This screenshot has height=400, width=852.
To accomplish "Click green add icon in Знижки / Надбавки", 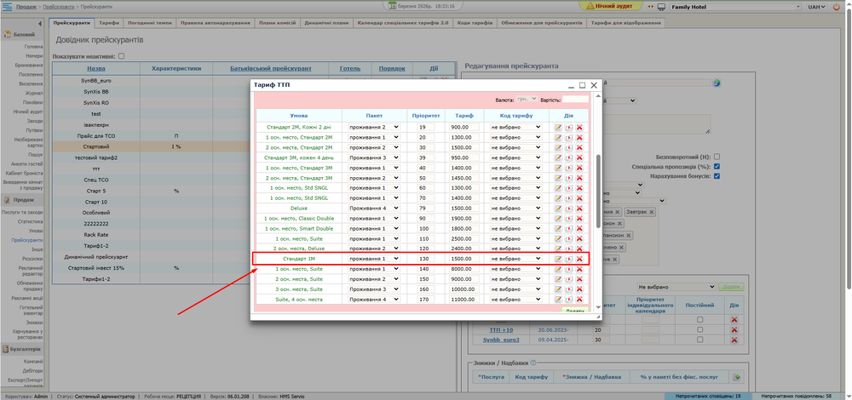I will 738,377.
